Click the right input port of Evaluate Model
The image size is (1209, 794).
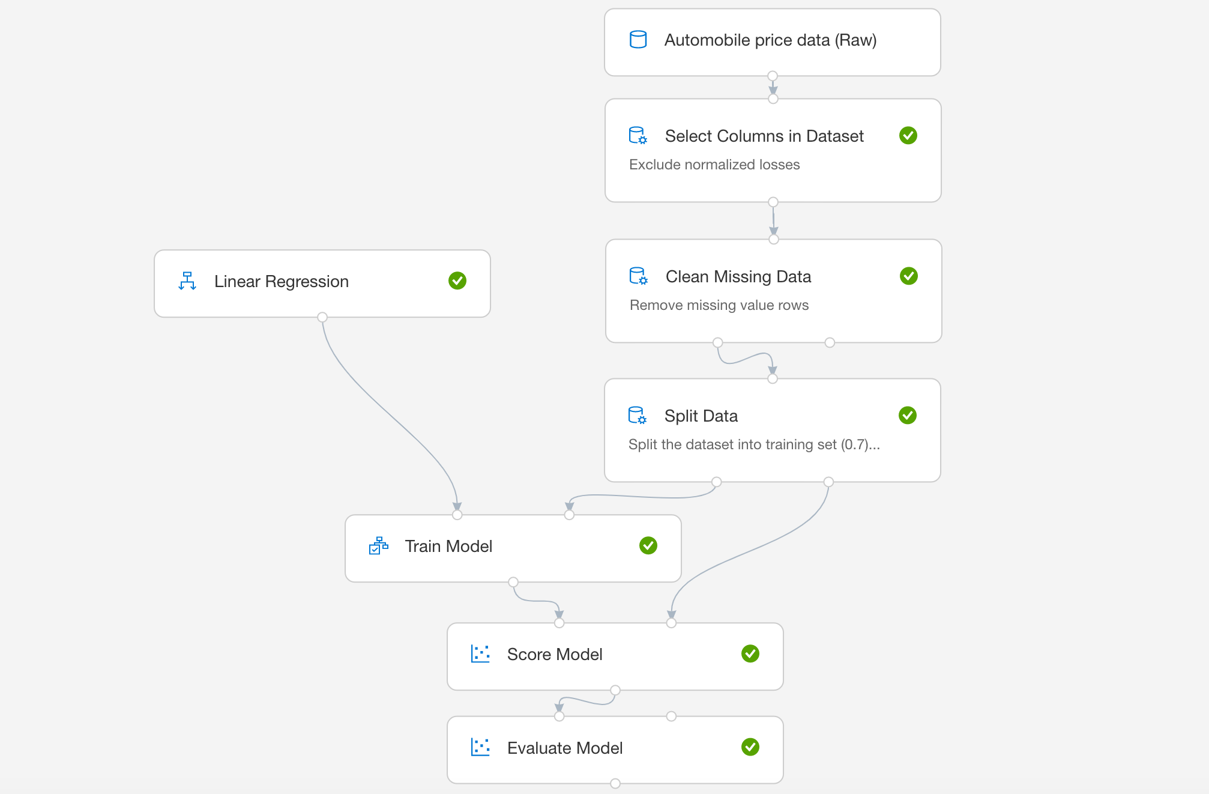coord(671,717)
